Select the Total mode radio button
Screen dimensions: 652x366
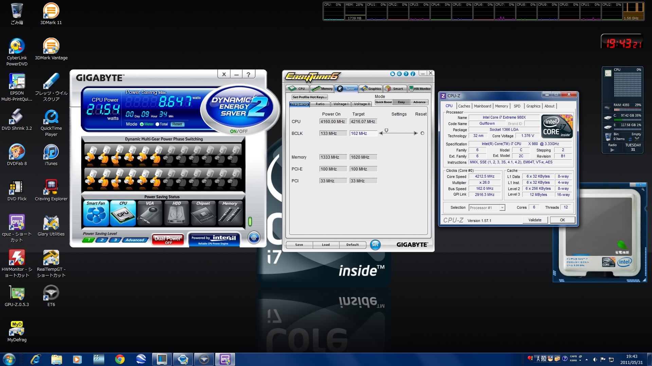coord(157,124)
